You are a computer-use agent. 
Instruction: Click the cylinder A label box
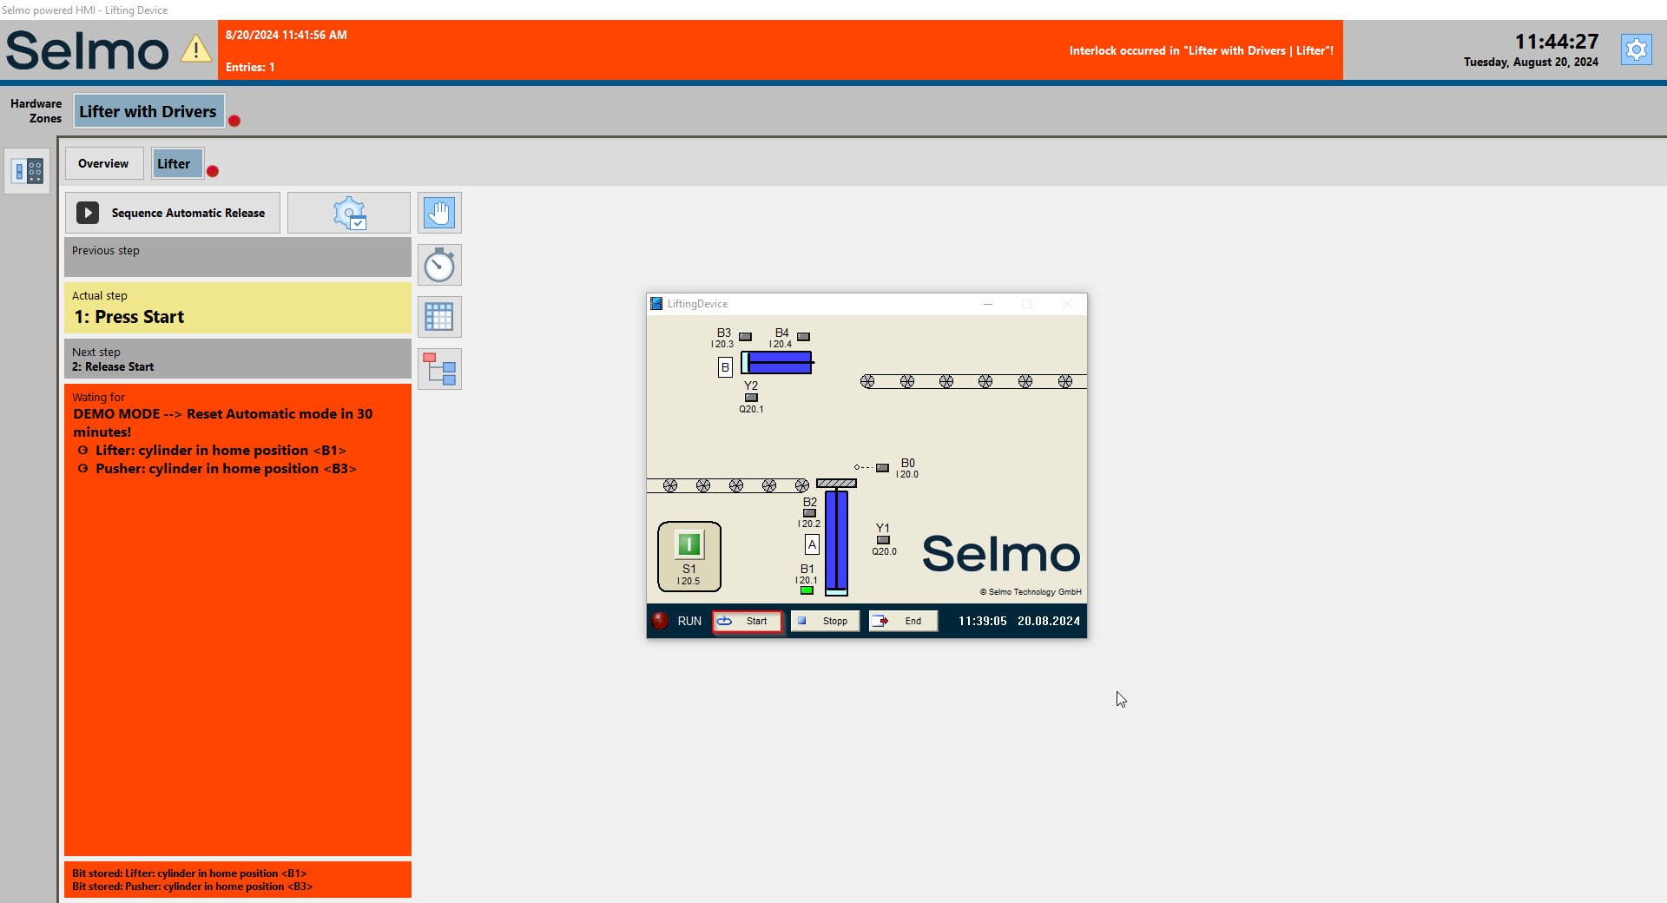pos(812,544)
